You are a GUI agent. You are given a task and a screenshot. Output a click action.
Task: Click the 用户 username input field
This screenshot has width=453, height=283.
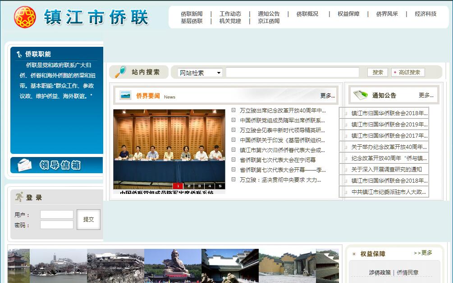(x=57, y=215)
